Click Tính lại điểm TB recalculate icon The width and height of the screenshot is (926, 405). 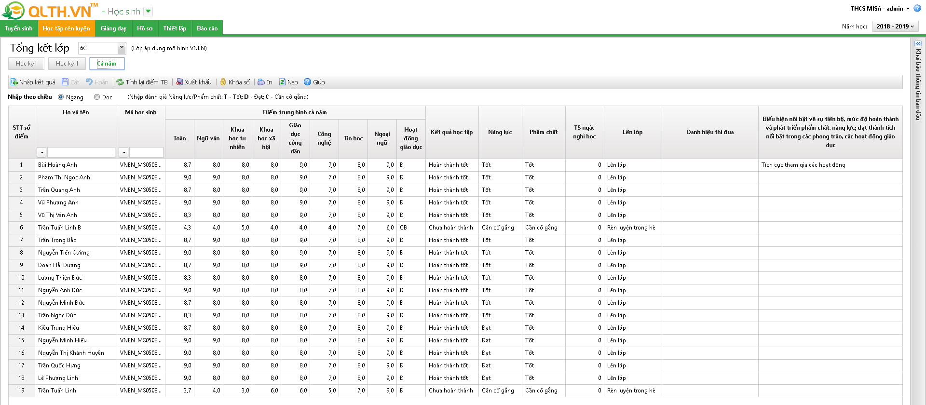120,82
